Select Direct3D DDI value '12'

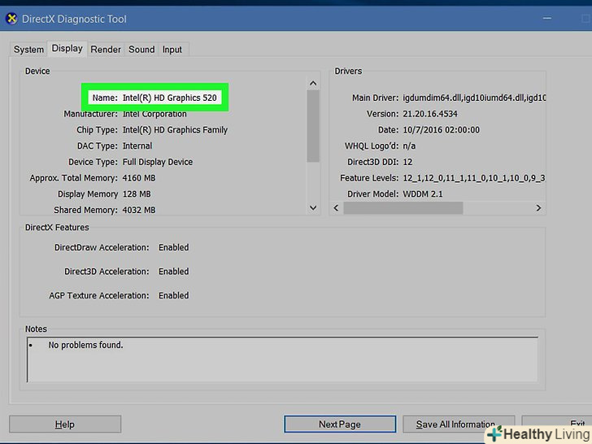pyautogui.click(x=407, y=162)
